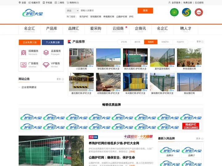Viewport: 222px width, 166px height.
Task: Click the 畅威护栏 red brand banner
Action: pyautogui.click(x=191, y=126)
